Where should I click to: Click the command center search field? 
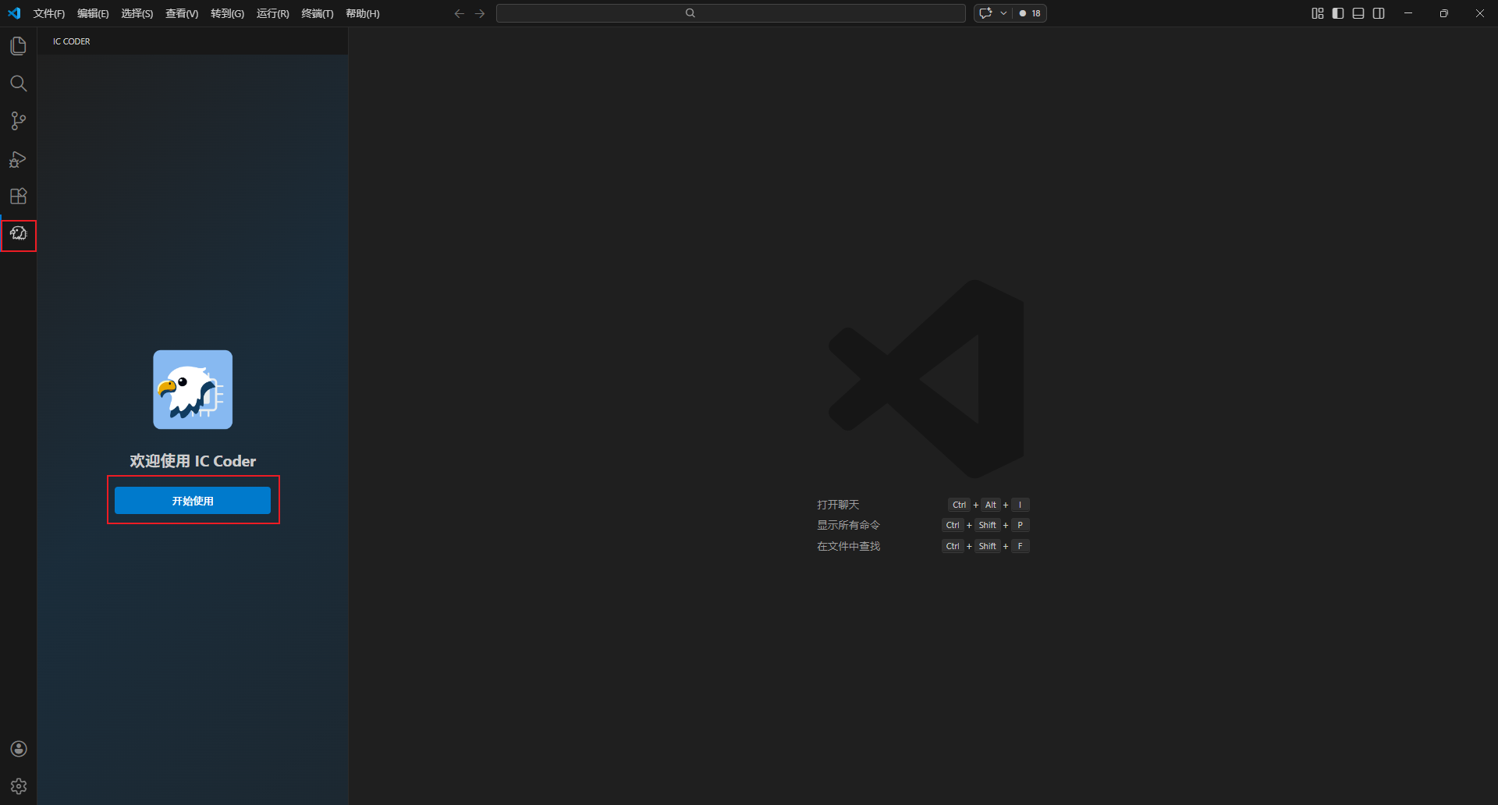tap(730, 13)
